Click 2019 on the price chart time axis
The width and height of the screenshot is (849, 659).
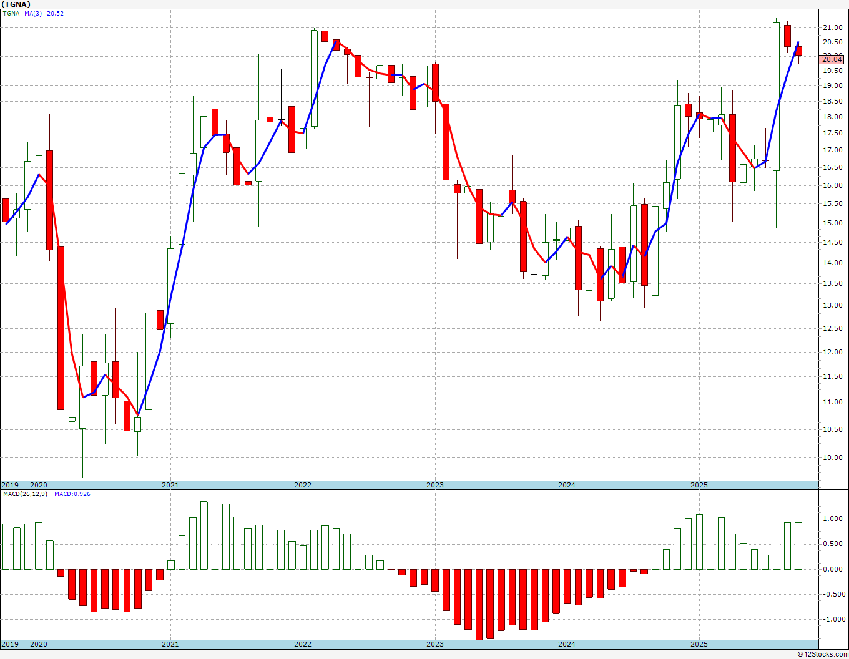coord(9,485)
